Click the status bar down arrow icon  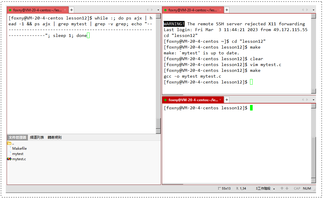click(x=287, y=188)
